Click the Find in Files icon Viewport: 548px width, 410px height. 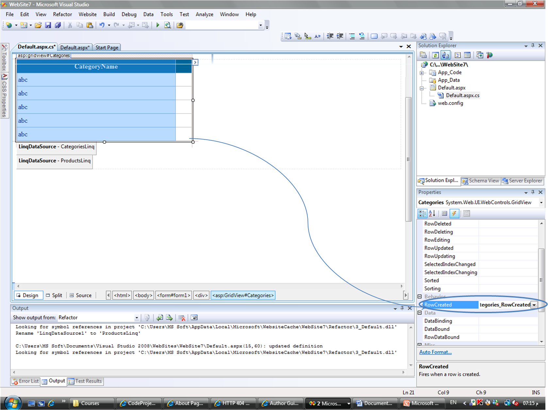click(x=180, y=25)
